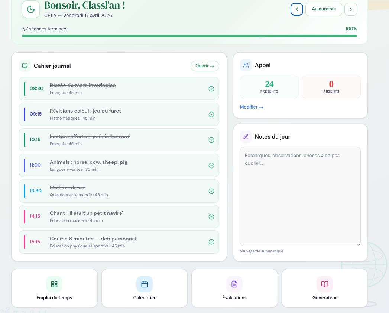Click the 'Mathématiques · 45 min' subtitle

(73, 118)
